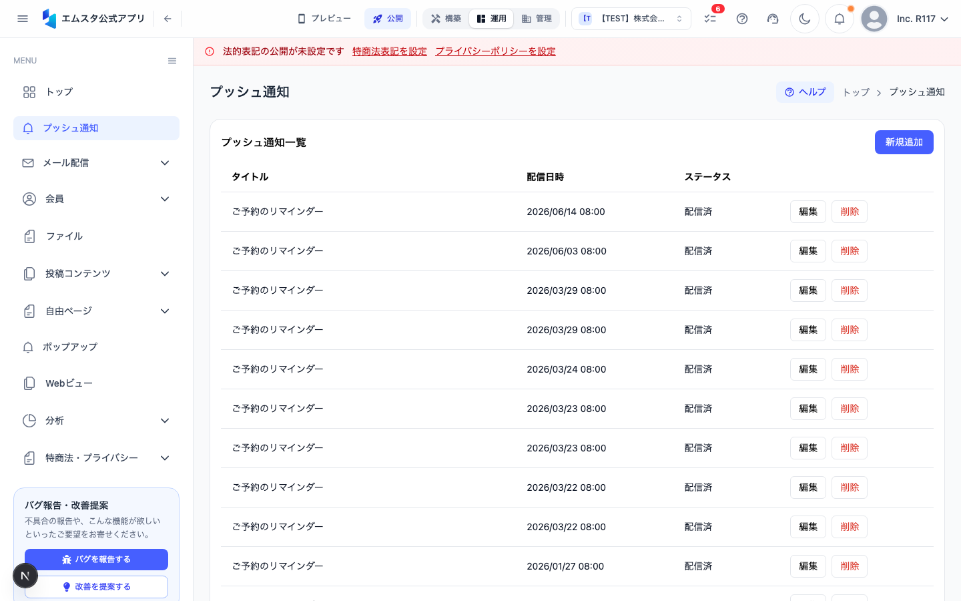This screenshot has width=961, height=601.
Task: Open Webビュー in the sidebar
Action: [96, 383]
